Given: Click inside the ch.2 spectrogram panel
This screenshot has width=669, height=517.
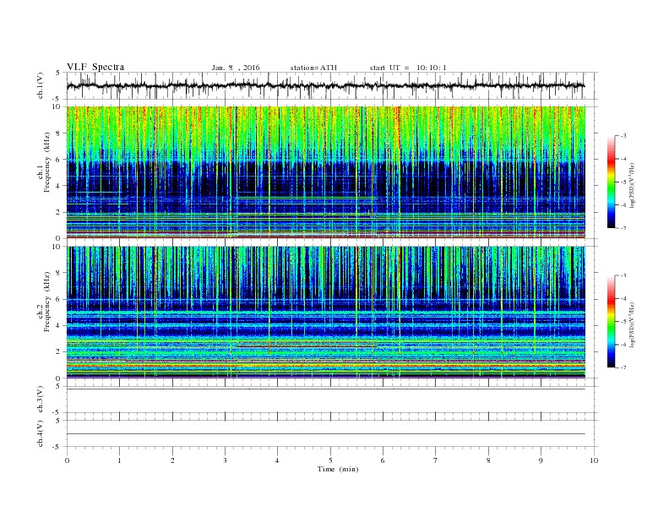Looking at the screenshot, I should click(x=326, y=312).
